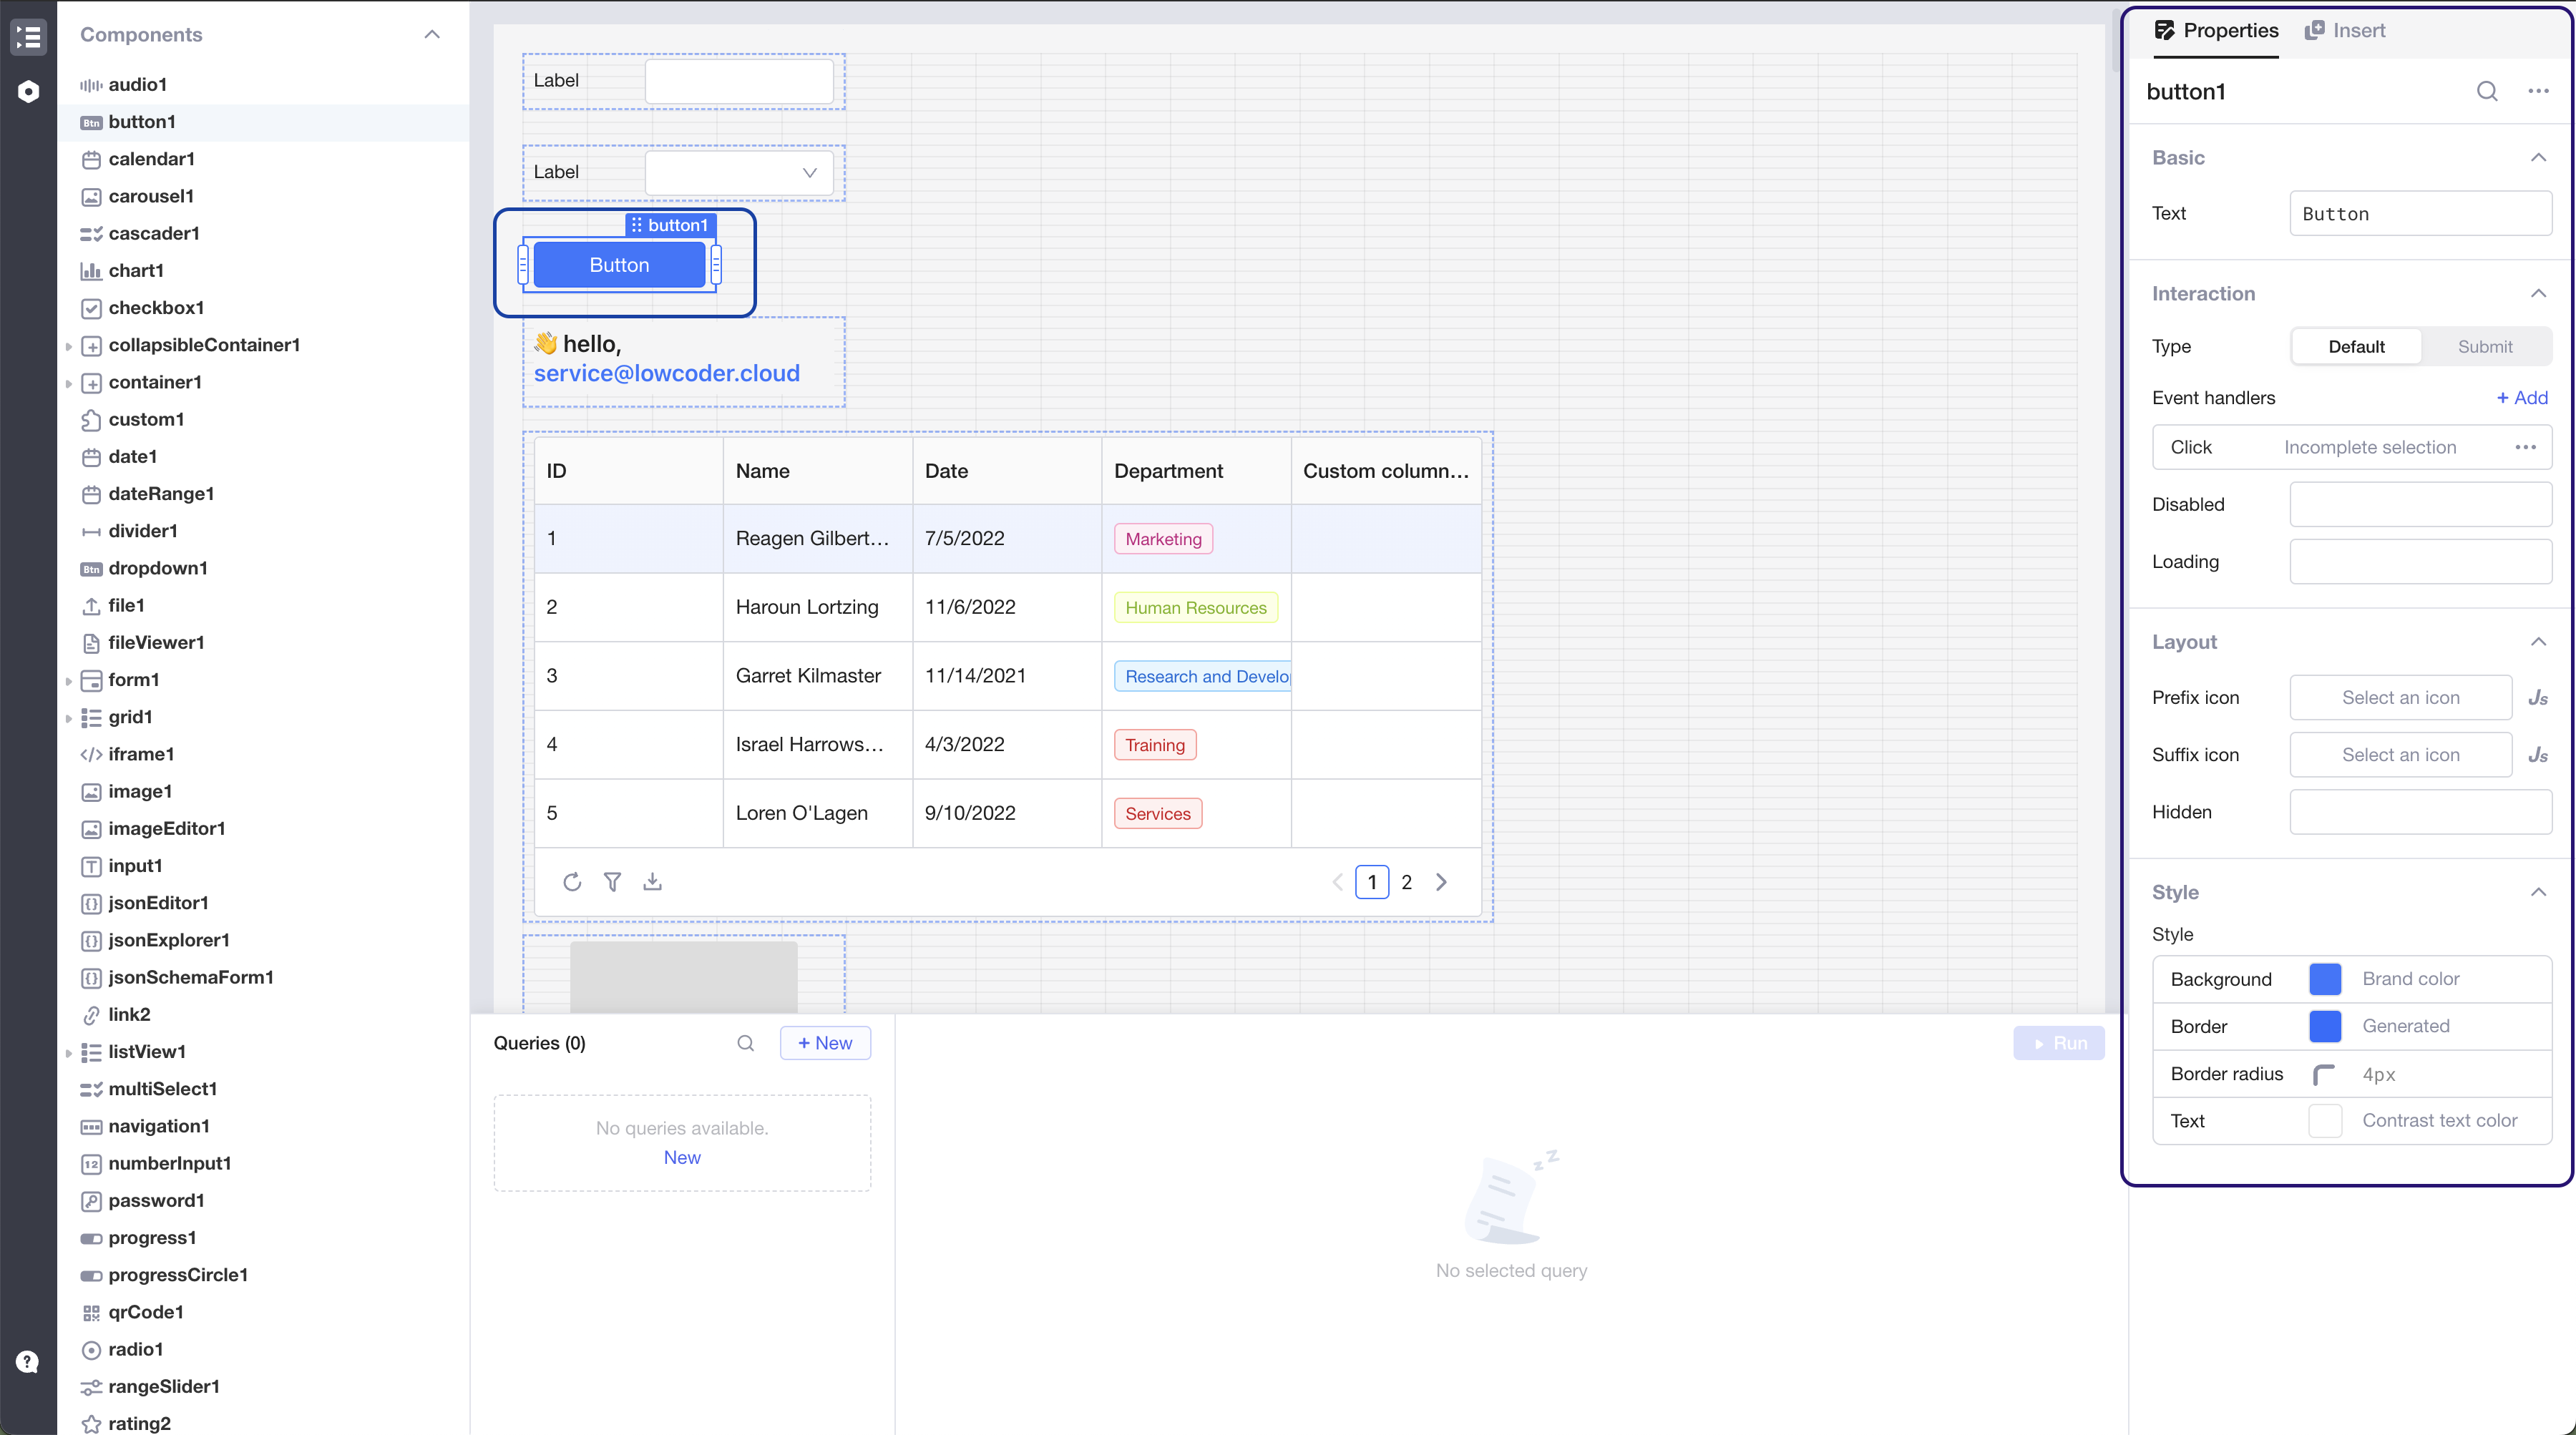Click the table download icon
This screenshot has height=1435, width=2576.
652,882
